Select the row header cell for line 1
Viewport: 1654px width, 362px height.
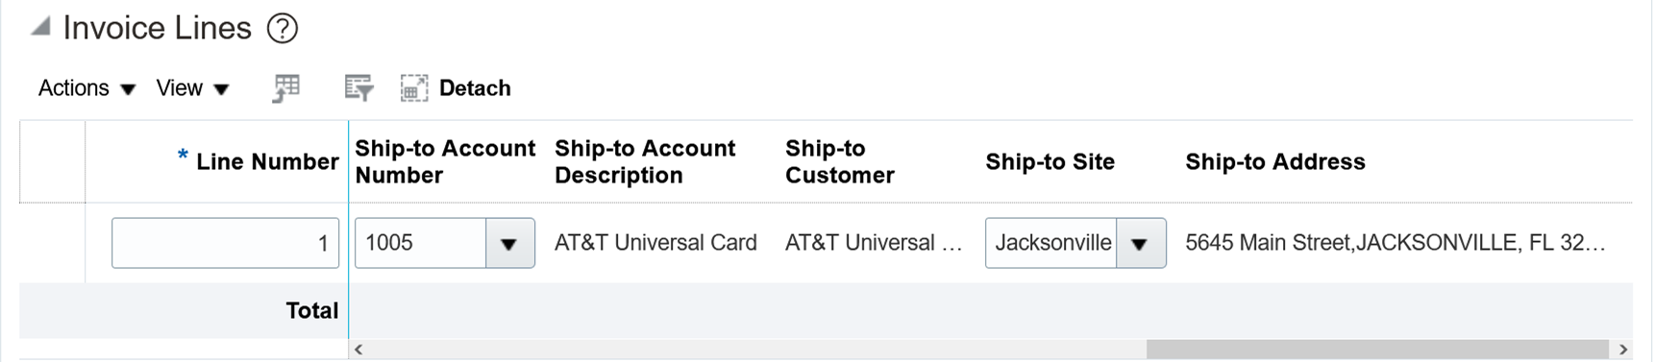(x=52, y=243)
